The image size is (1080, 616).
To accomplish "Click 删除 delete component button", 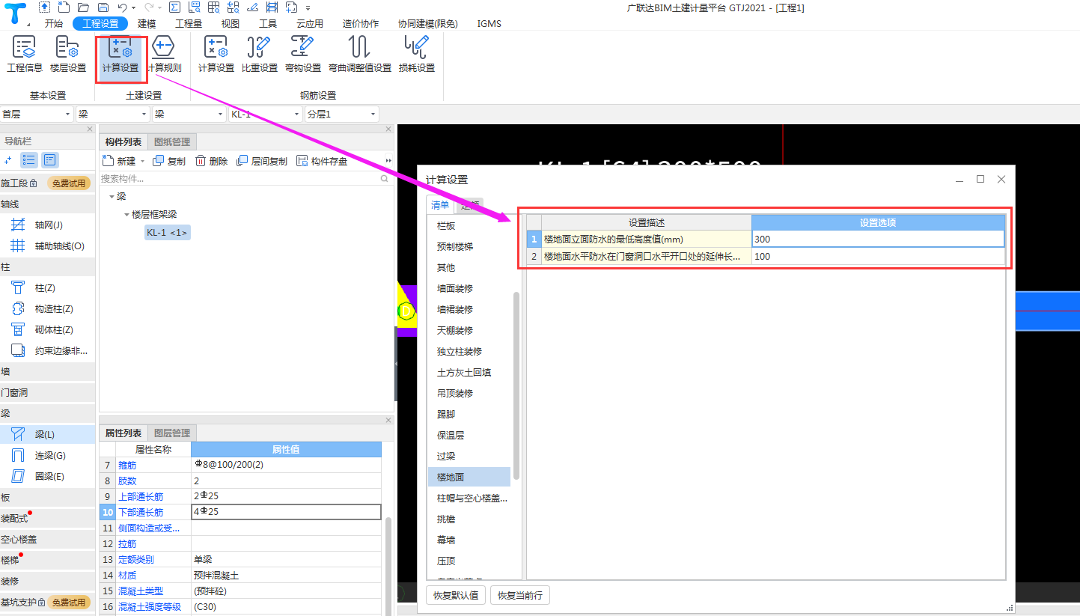I will [x=211, y=161].
